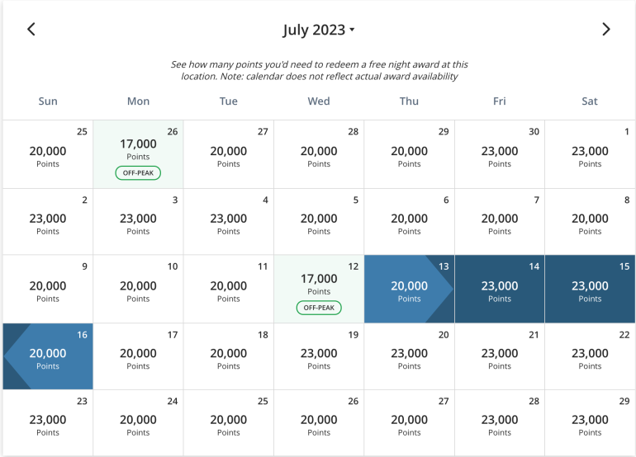Screen dimensions: 636x457
Task: Choose Wednesday the 19th, 23,000 points
Action: click(319, 356)
